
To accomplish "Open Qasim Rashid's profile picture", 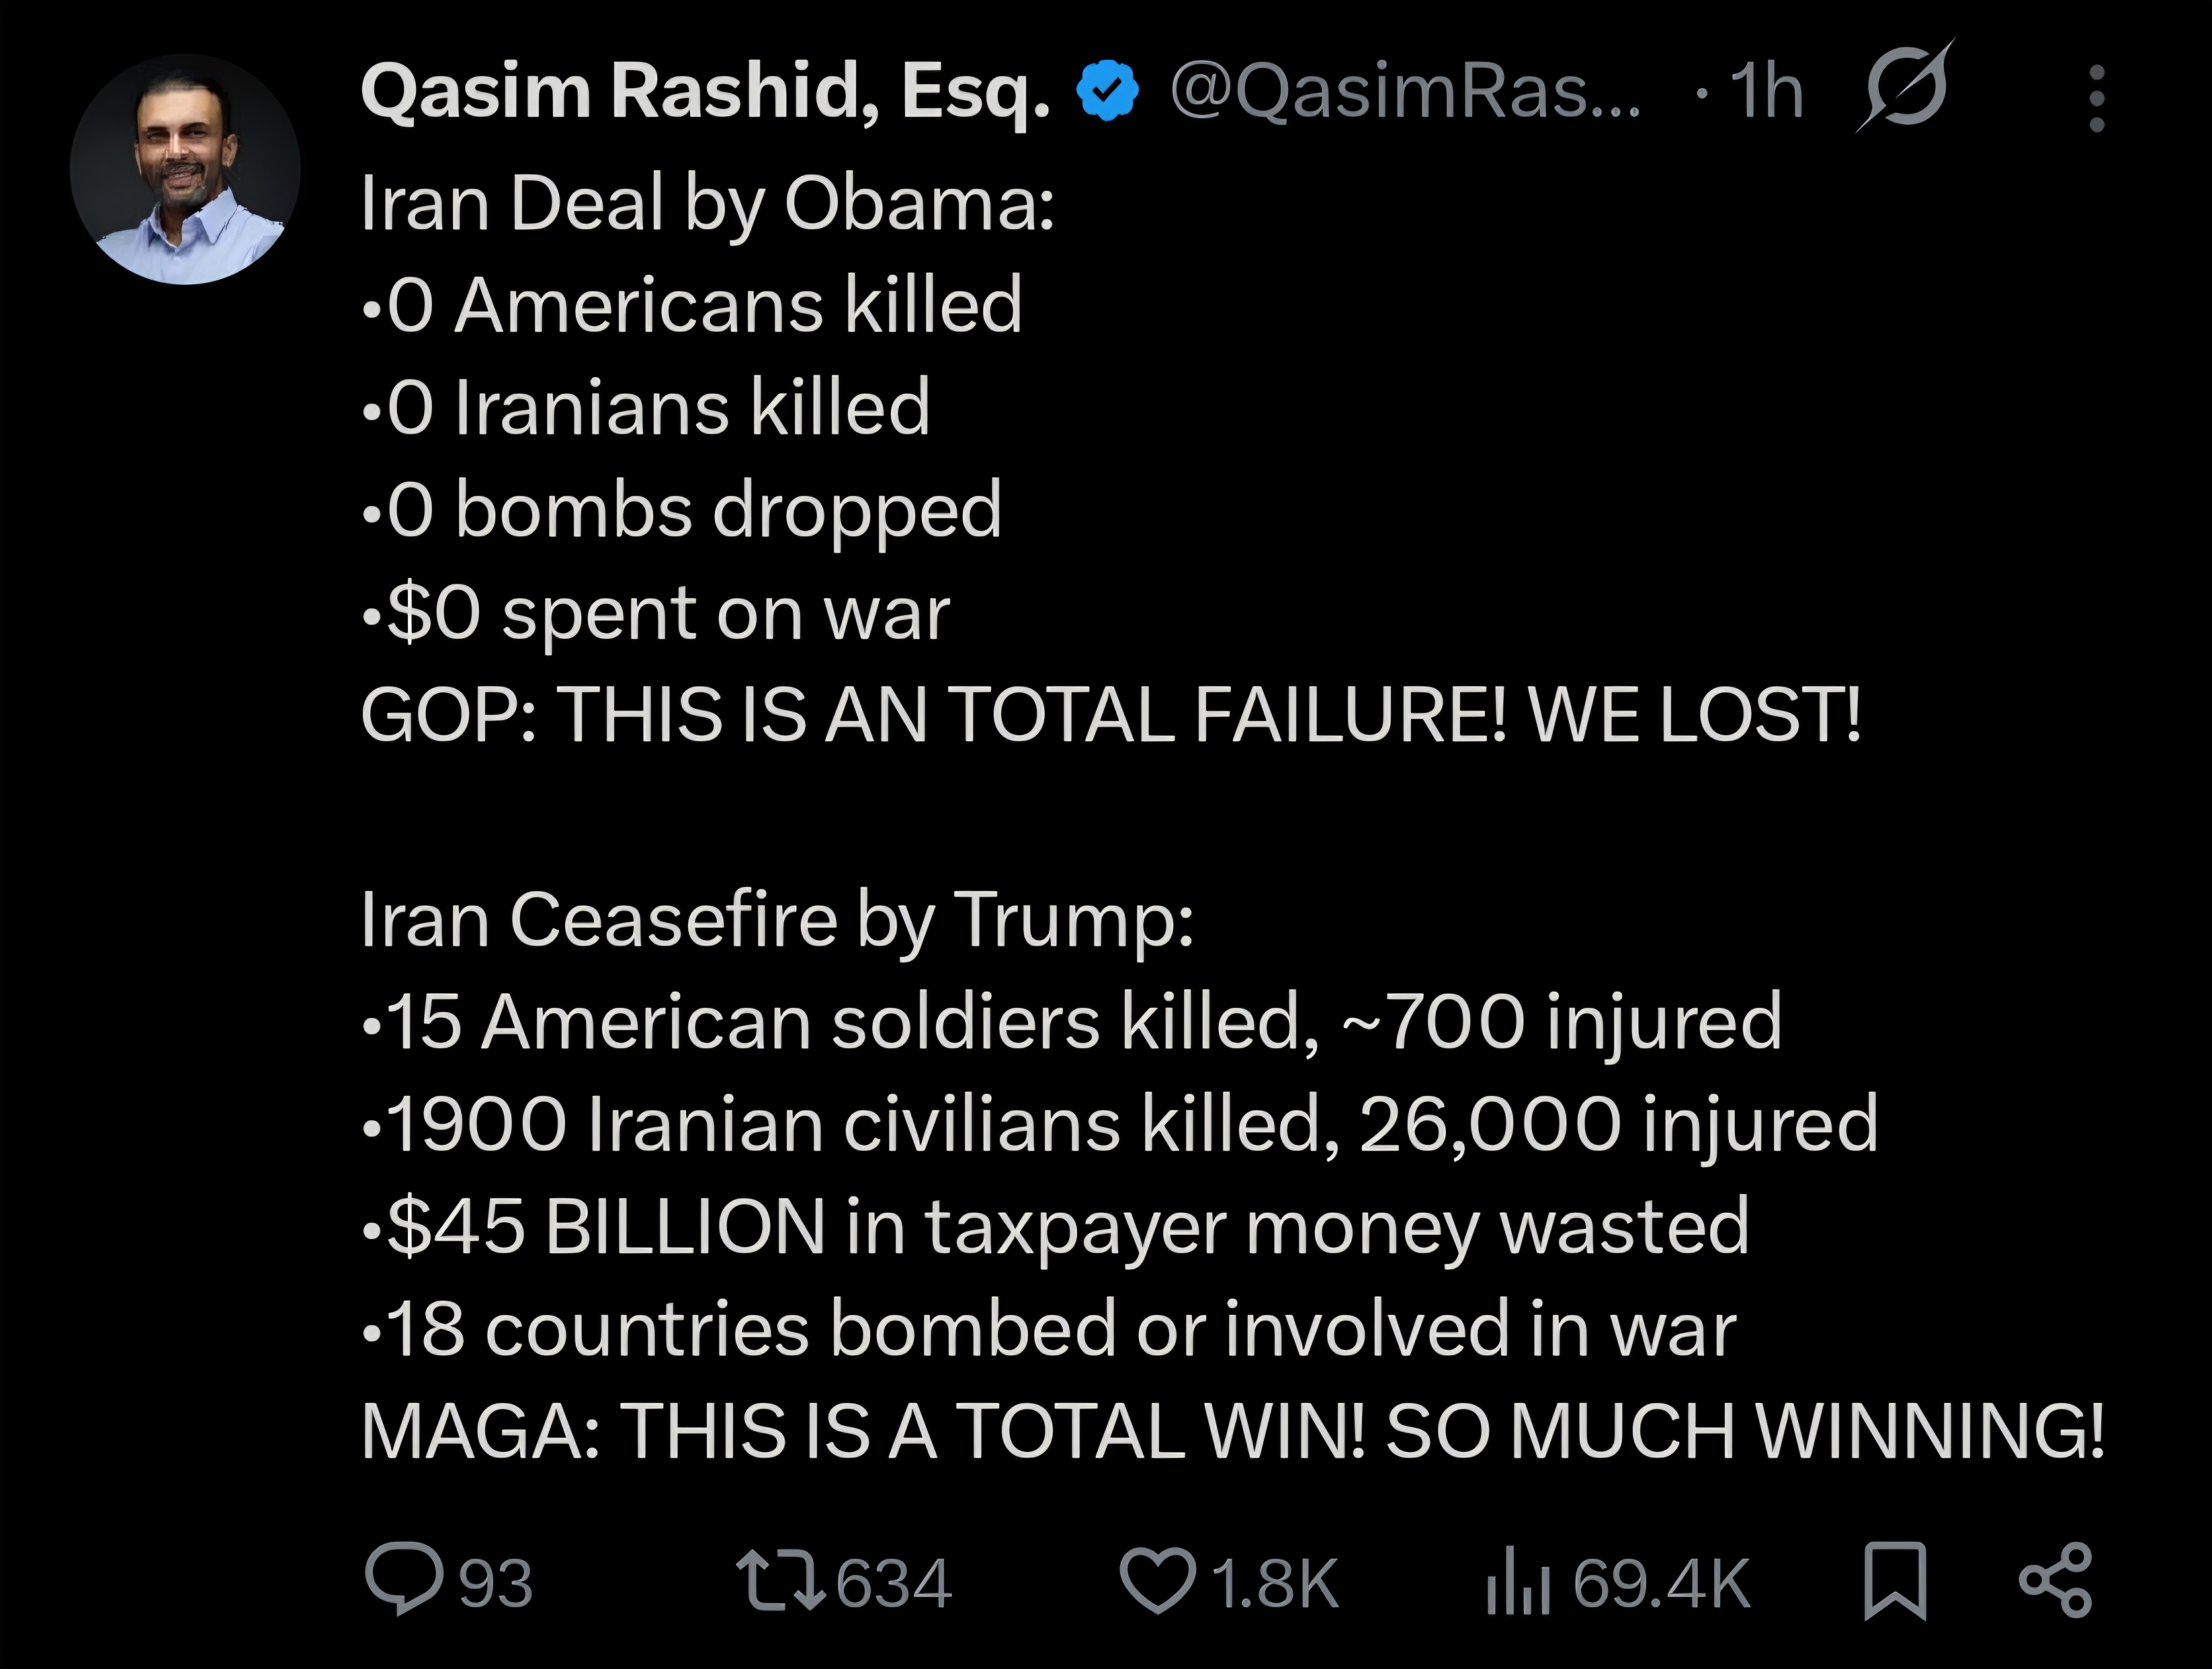I will point(185,169).
